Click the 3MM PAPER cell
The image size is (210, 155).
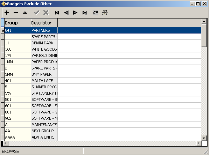(x=44, y=74)
